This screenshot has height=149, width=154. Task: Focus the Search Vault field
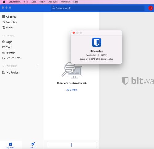point(98,8)
